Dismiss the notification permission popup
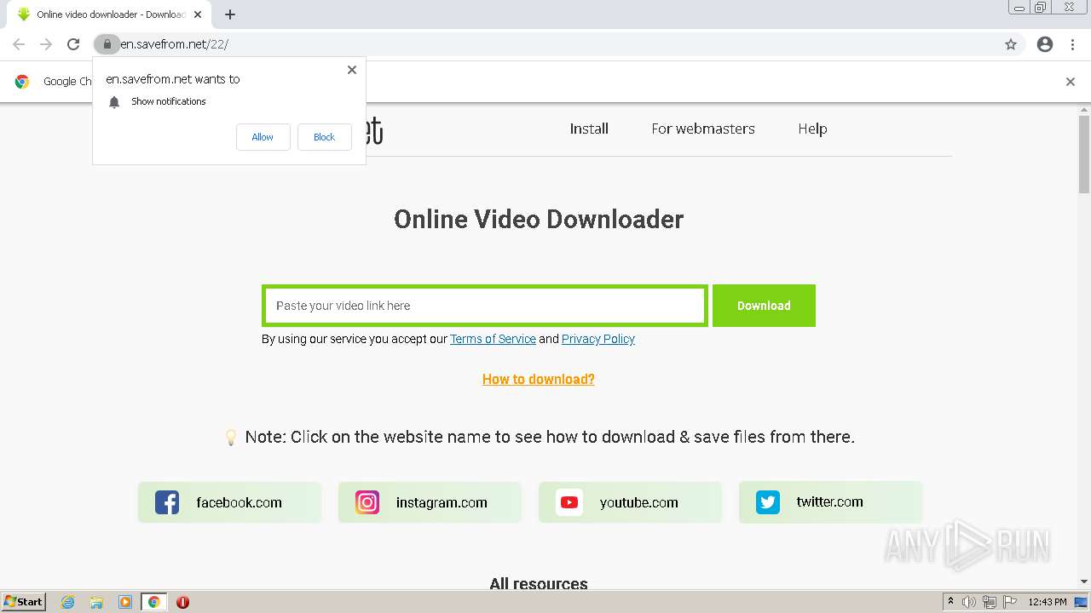Image resolution: width=1091 pixels, height=613 pixels. (x=352, y=70)
